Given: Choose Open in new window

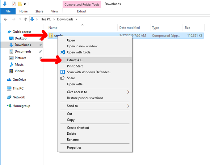Looking at the screenshot, I should coord(95,46).
